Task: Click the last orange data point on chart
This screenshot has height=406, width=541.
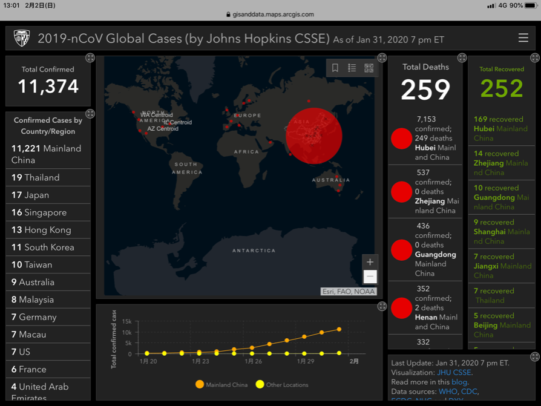Action: (x=339, y=329)
